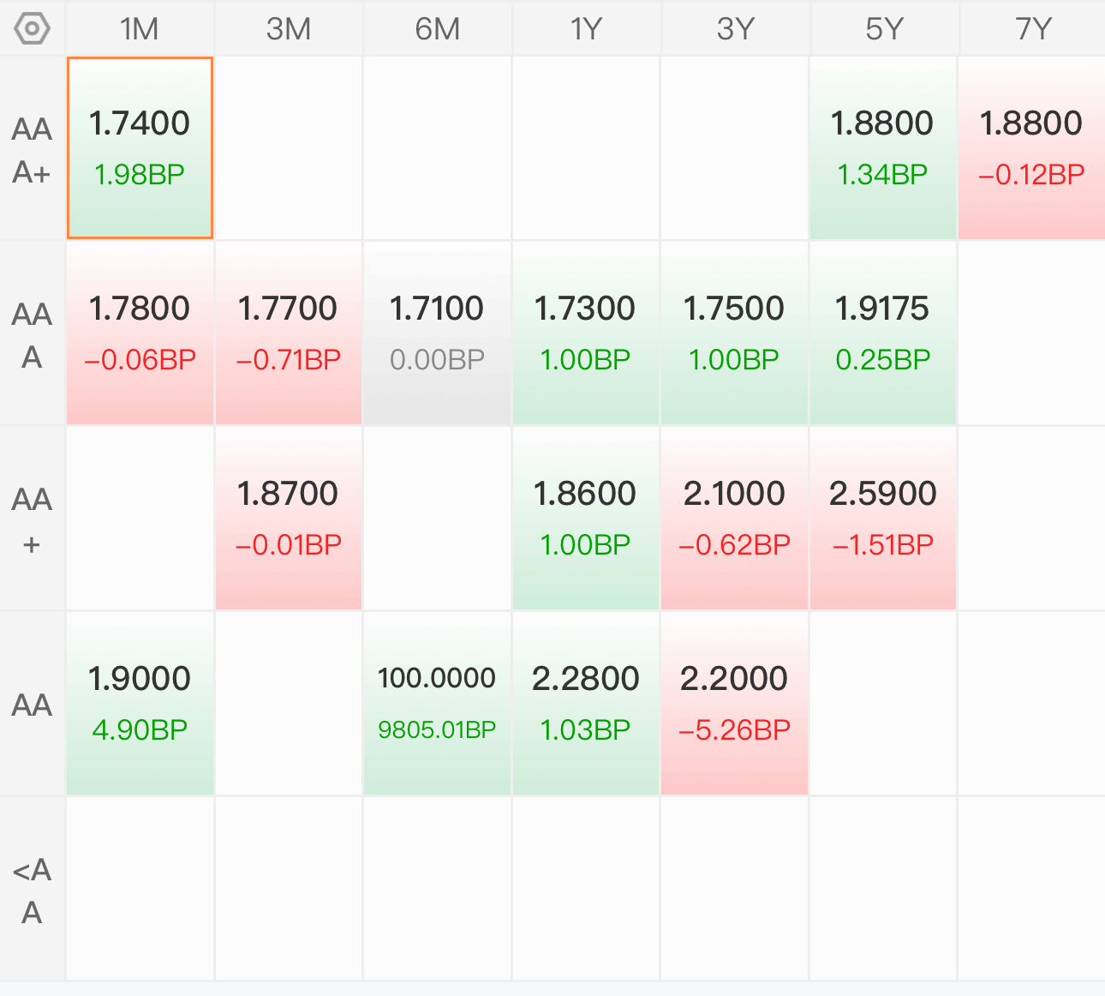Image resolution: width=1105 pixels, height=996 pixels.
Task: Open the AAA+ 7Y cell showing -0.12BP
Action: [1032, 148]
